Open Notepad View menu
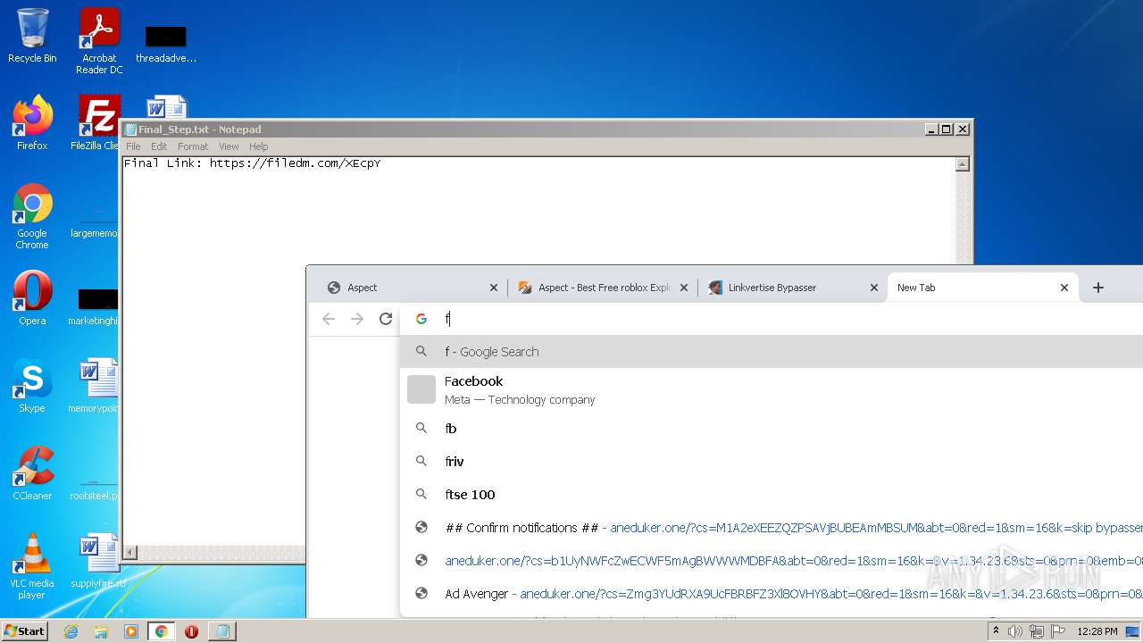This screenshot has height=643, width=1143. tap(229, 146)
